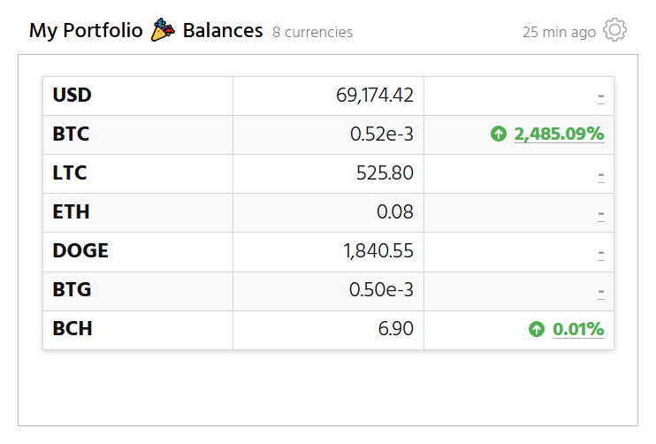Click the dash link in LTC row
Screen dimensions: 656x444
coord(601,174)
